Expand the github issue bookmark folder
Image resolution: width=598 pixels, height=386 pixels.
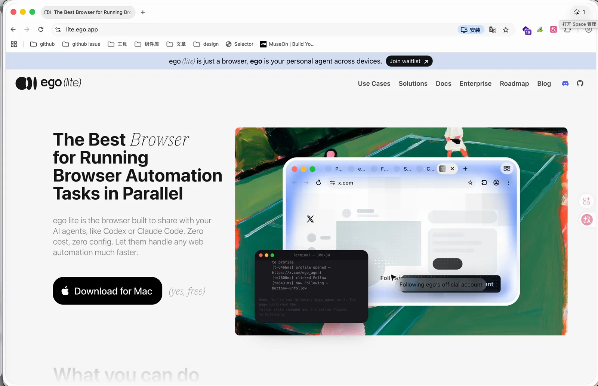tap(81, 44)
